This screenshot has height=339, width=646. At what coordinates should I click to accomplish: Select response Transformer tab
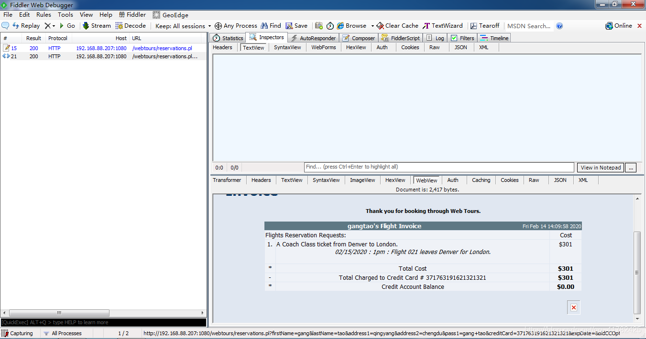point(227,180)
